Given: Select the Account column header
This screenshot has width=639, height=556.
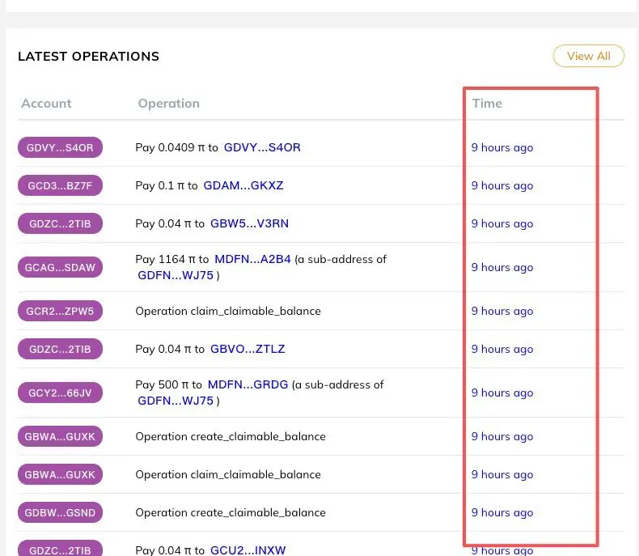Looking at the screenshot, I should click(x=46, y=103).
